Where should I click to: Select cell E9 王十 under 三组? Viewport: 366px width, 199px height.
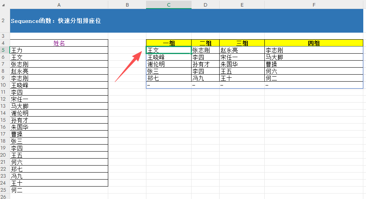[x=242, y=78]
